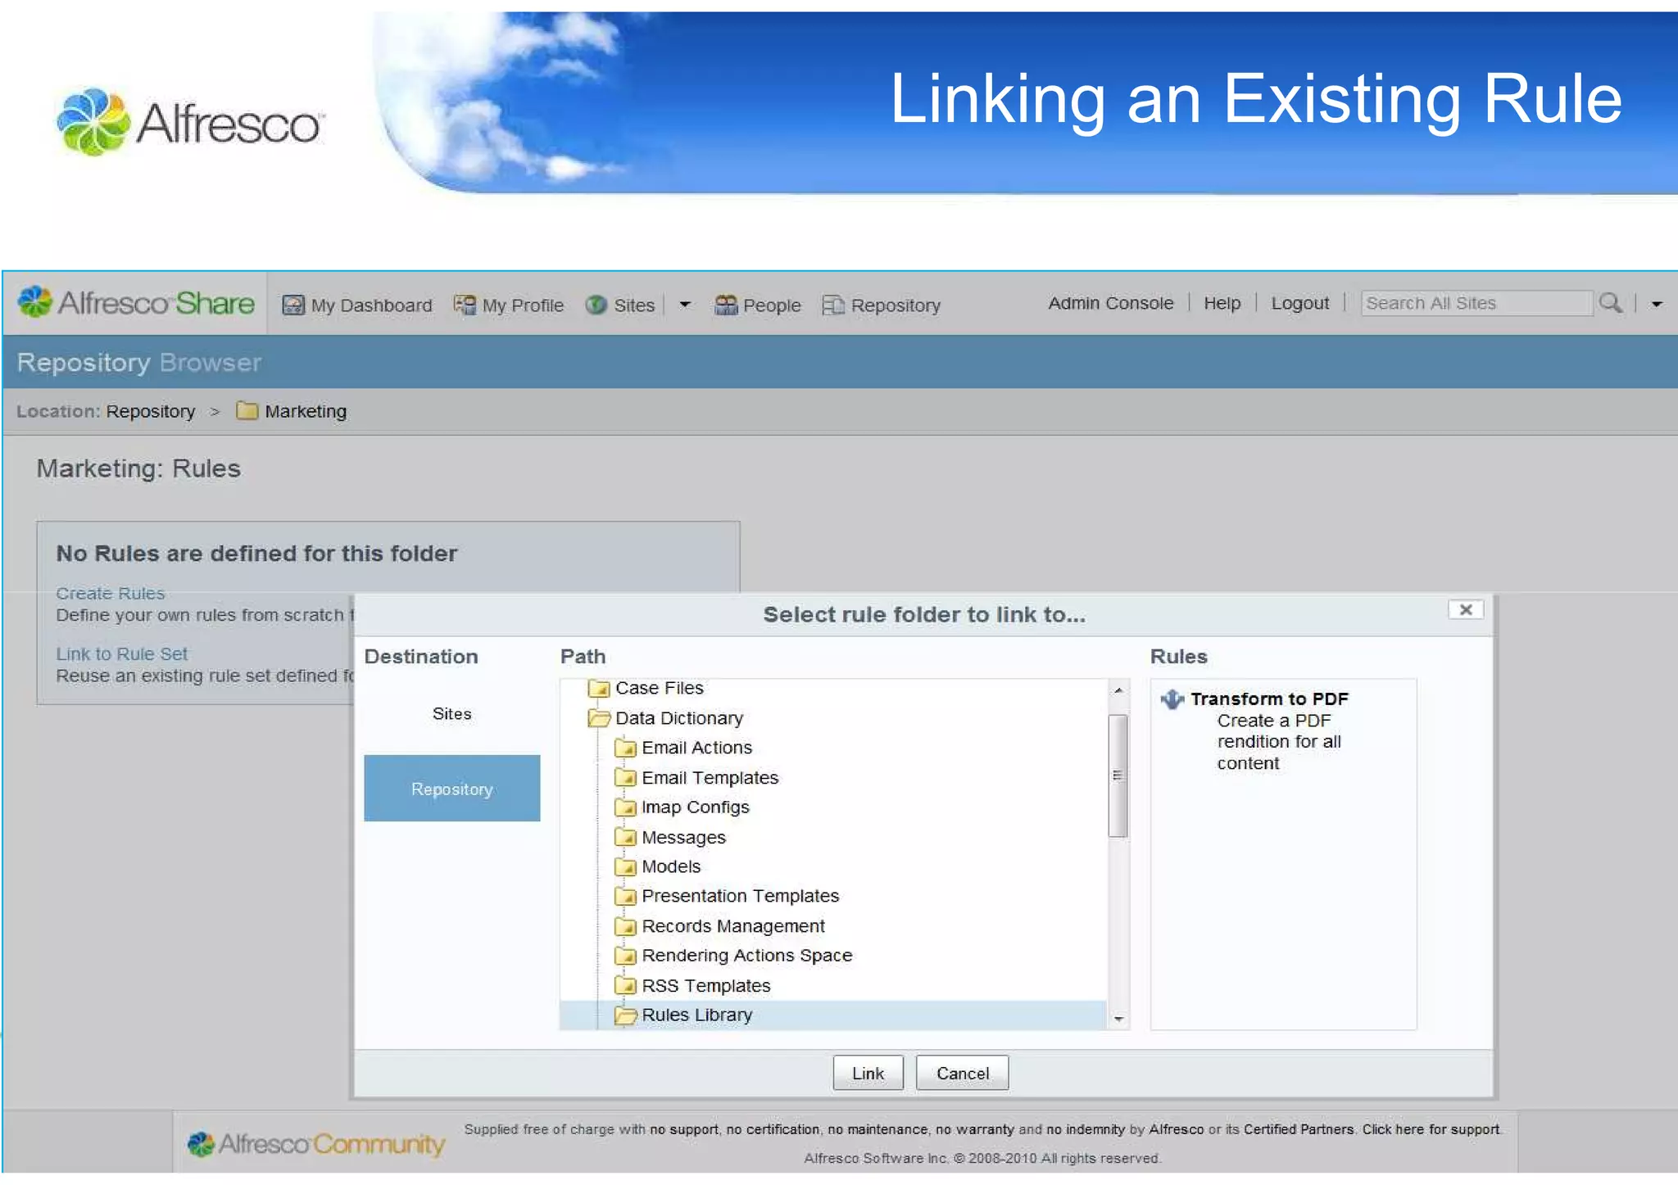Image resolution: width=1678 pixels, height=1185 pixels.
Task: Click the Search All Sites field
Action: [x=1476, y=303]
